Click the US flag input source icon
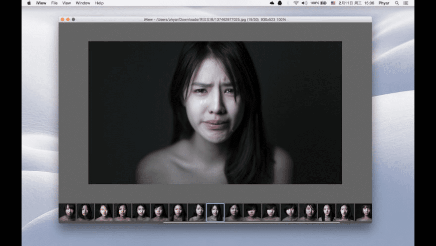This screenshot has width=436, height=246. click(333, 3)
